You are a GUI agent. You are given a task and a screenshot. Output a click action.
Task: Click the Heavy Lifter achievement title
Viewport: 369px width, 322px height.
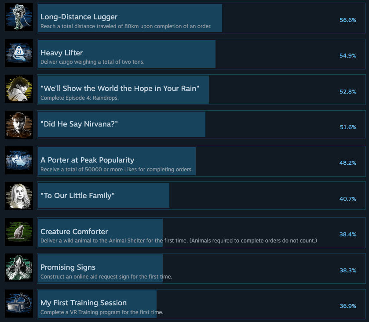[62, 53]
